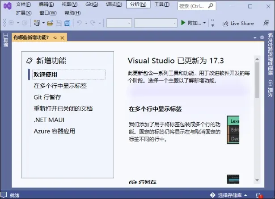Click the scrollbar up arrow

[x=257, y=59]
